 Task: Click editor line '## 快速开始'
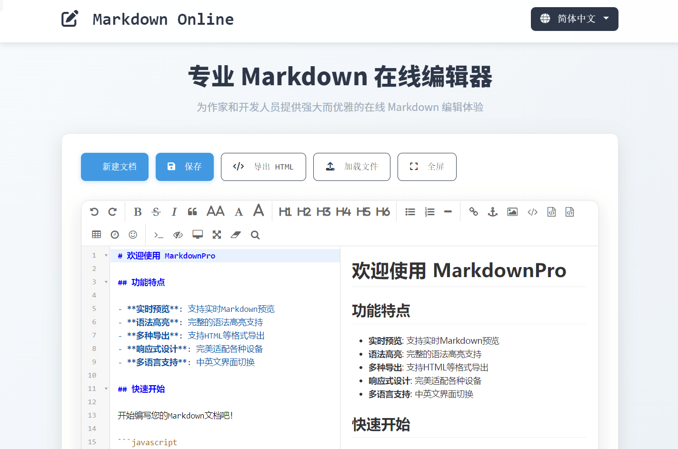tap(141, 389)
